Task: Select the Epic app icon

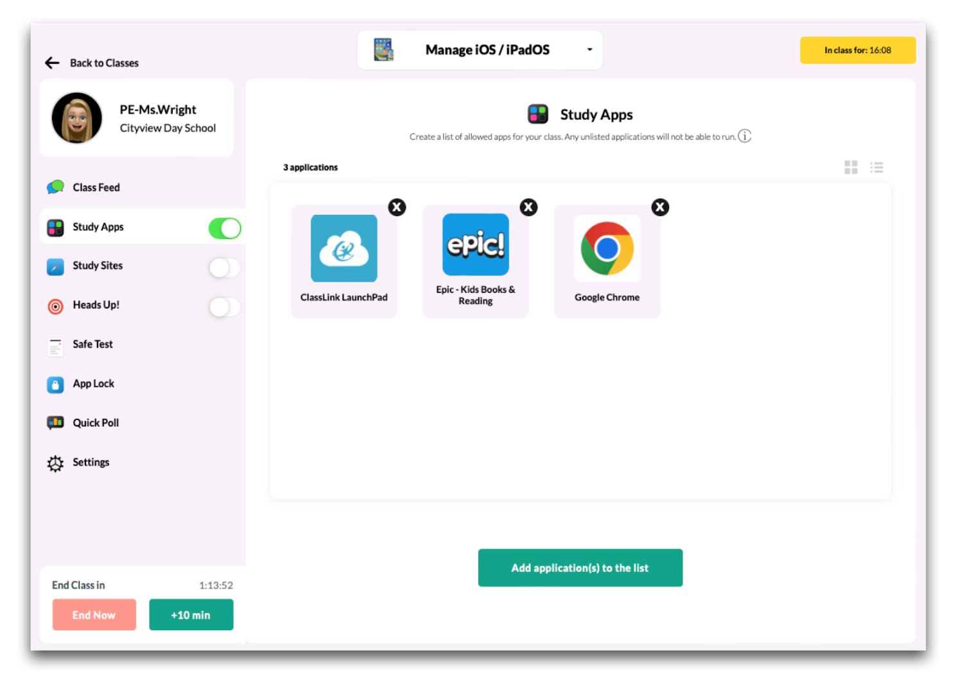Action: [475, 245]
